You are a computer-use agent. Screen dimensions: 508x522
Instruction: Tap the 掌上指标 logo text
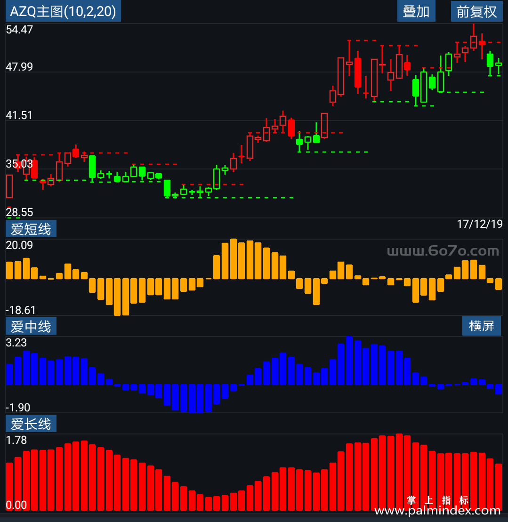(438, 500)
